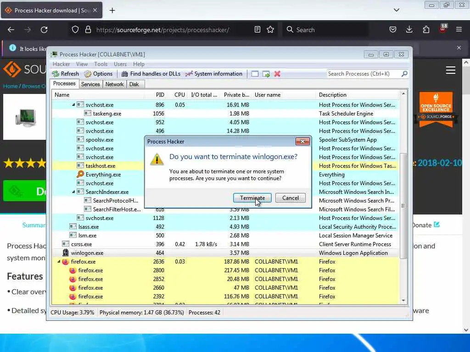
Task: Click Firefox back arrow
Action: click(11, 30)
